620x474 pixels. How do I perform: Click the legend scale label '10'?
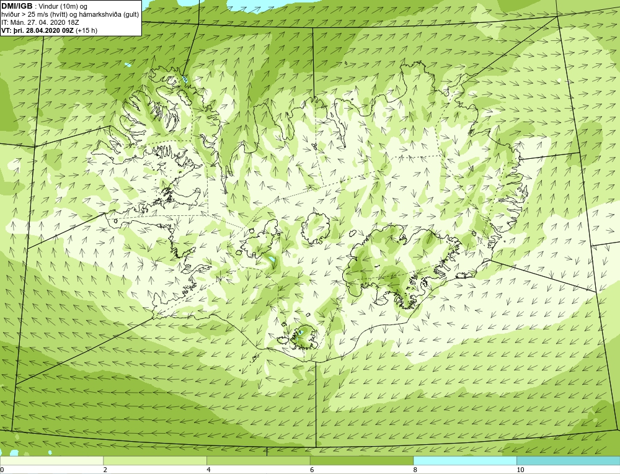click(520, 470)
